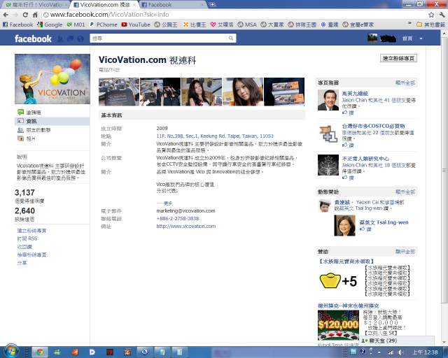Bookmark this page with the star icon
The width and height of the screenshot is (448, 358).
[431, 15]
